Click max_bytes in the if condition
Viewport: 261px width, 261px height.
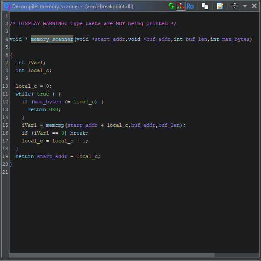[47, 102]
